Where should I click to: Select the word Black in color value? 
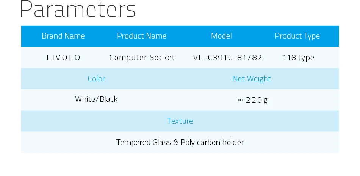pos(109,99)
